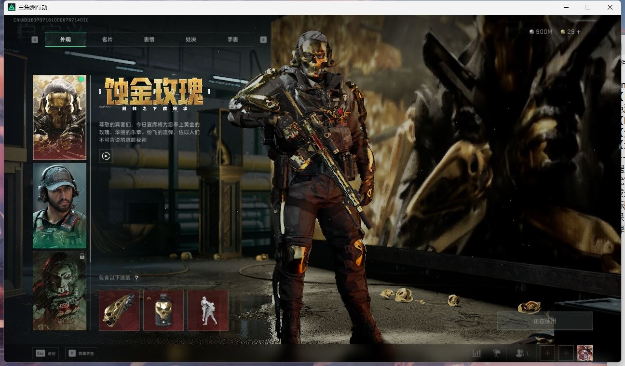Open the 表情 tab
Image resolution: width=625 pixels, height=366 pixels.
(149, 40)
